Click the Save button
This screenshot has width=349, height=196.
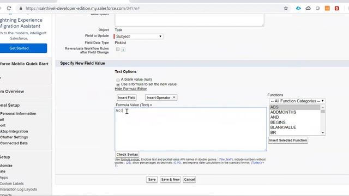pos(152,180)
